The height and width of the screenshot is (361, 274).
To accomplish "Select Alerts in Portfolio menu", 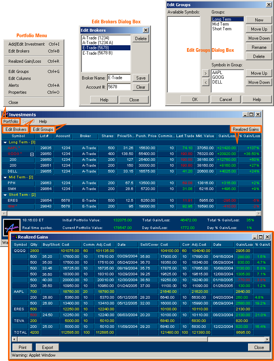I will (34, 85).
